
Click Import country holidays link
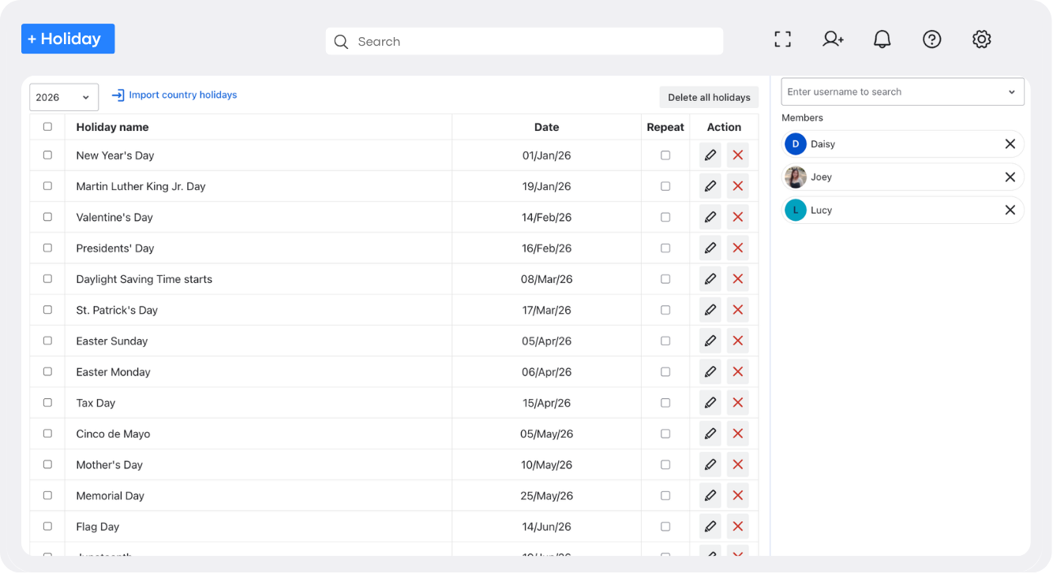pyautogui.click(x=174, y=95)
